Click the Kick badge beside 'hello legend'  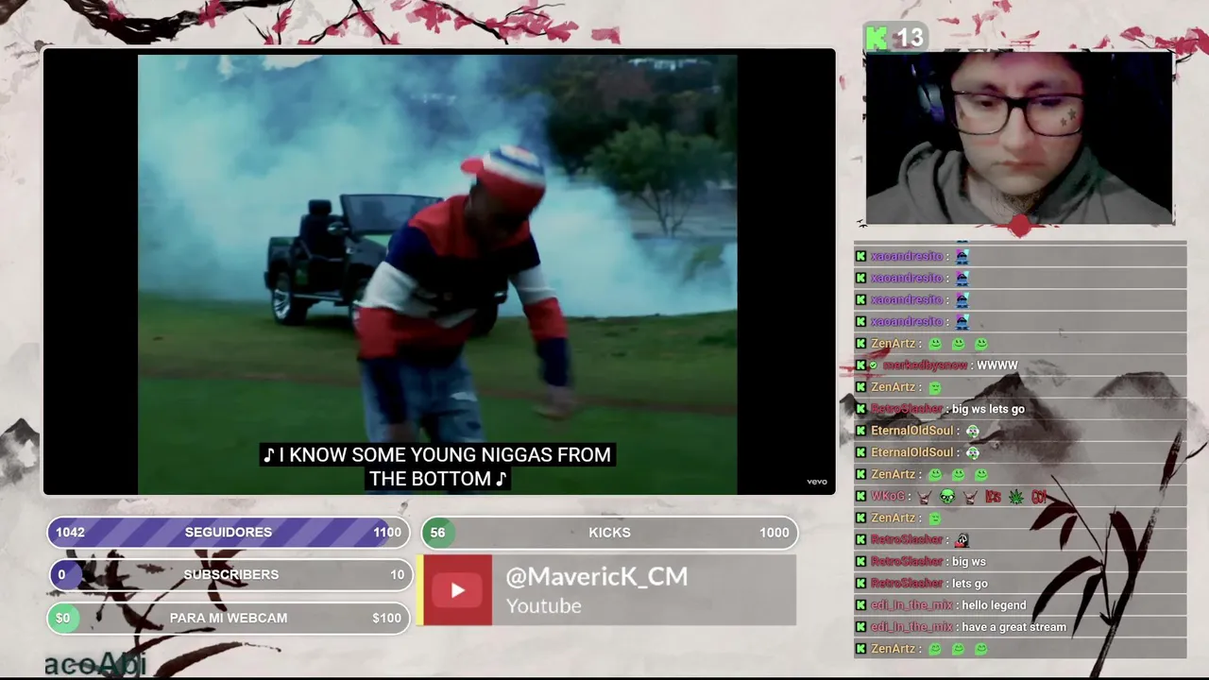pyautogui.click(x=860, y=605)
